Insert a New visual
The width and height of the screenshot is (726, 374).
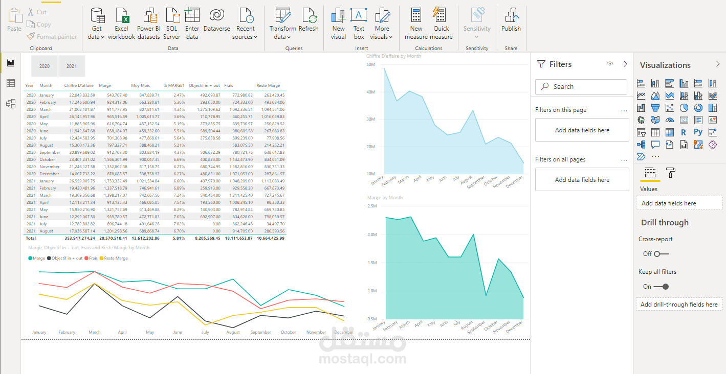pyautogui.click(x=338, y=24)
